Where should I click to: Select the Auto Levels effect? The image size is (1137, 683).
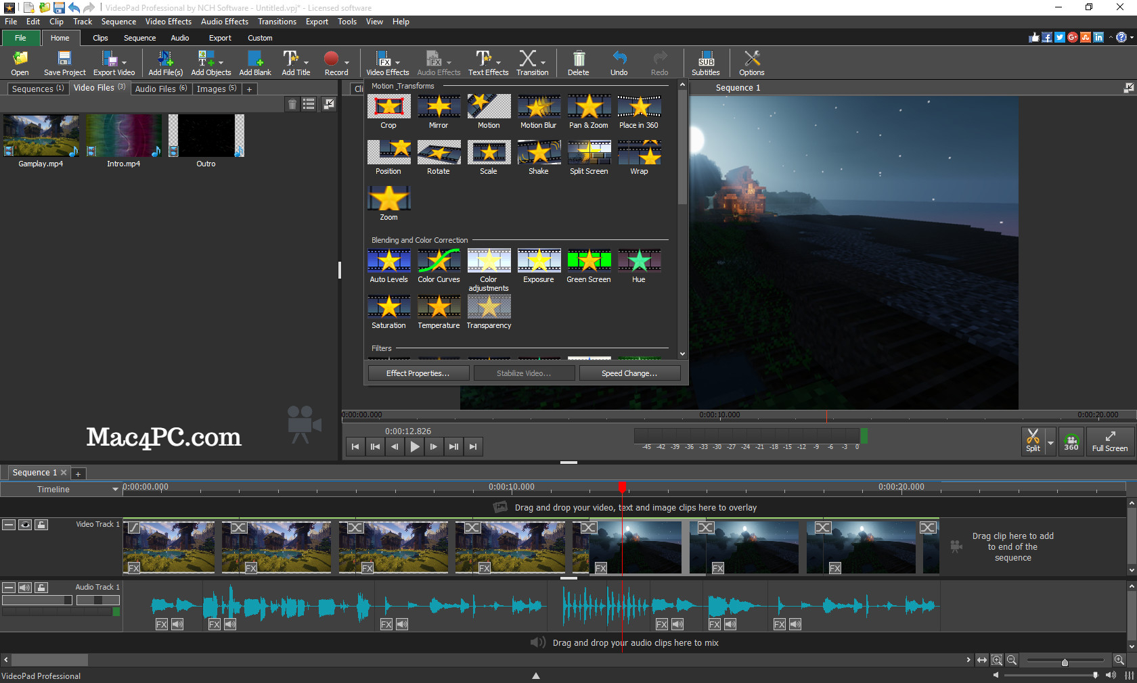(x=388, y=266)
